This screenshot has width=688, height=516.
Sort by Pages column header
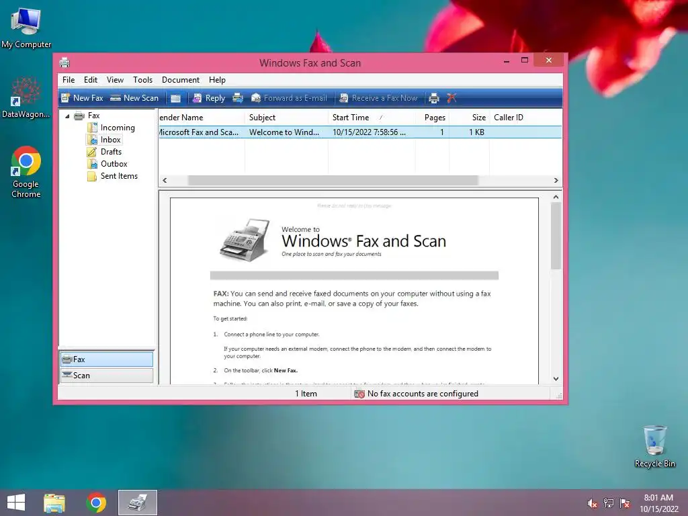[432, 118]
